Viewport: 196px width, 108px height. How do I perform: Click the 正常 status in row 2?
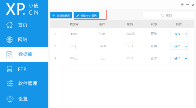(x=154, y=46)
